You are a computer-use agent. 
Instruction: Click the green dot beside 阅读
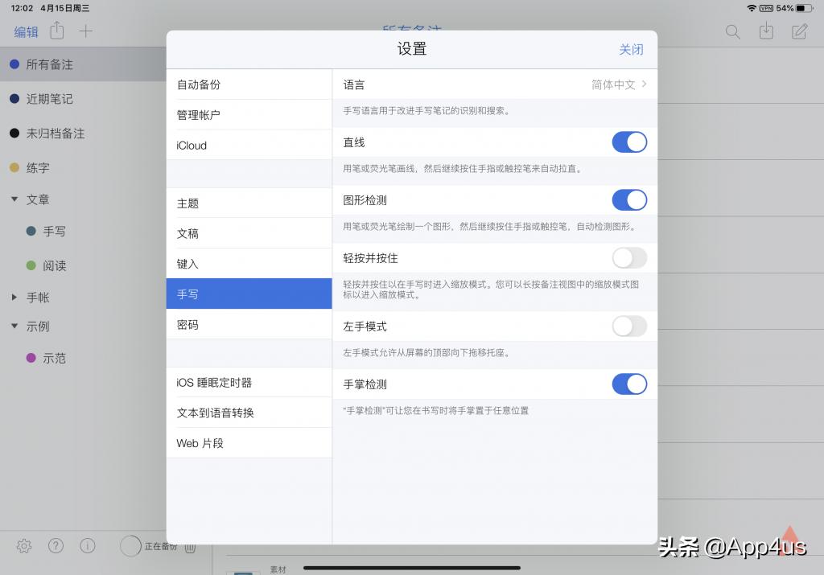31,265
